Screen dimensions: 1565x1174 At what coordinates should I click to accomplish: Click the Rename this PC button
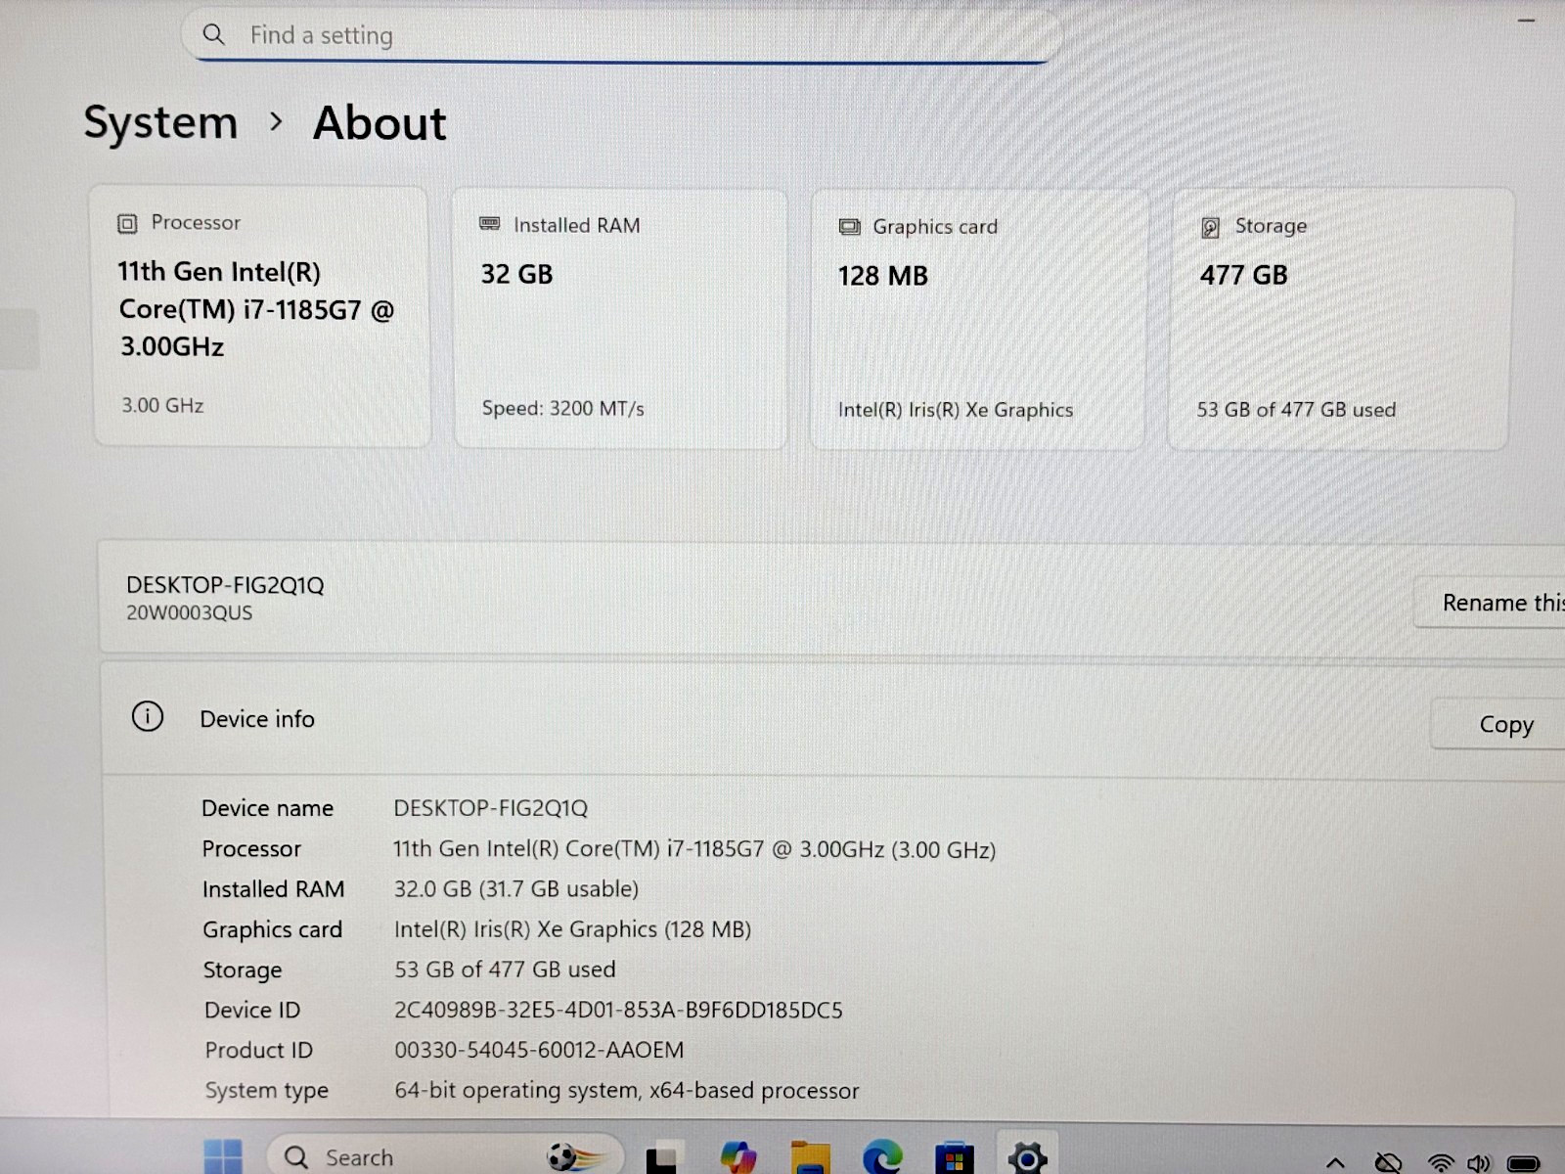pos(1490,603)
